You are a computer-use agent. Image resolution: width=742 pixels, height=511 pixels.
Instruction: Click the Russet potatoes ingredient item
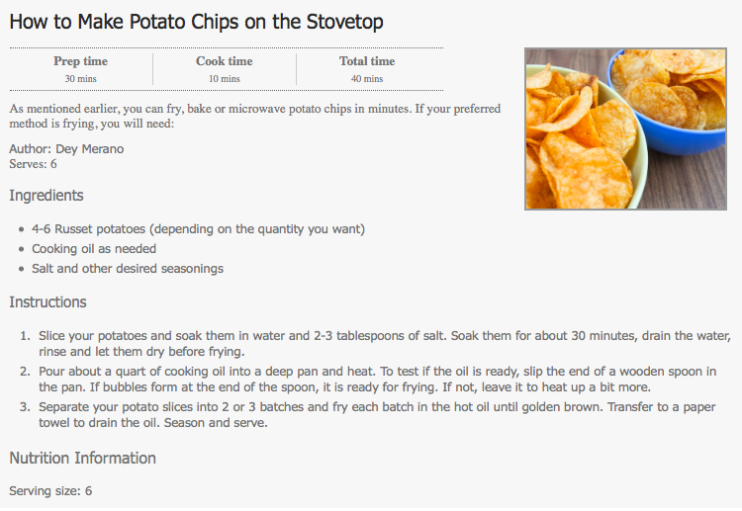pos(198,229)
